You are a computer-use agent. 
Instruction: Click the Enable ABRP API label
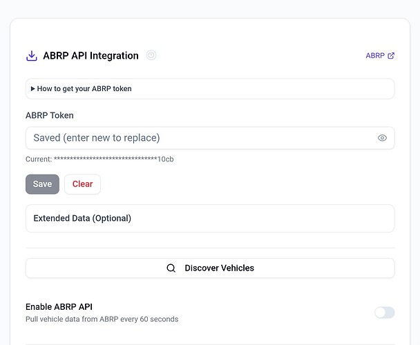(59, 307)
